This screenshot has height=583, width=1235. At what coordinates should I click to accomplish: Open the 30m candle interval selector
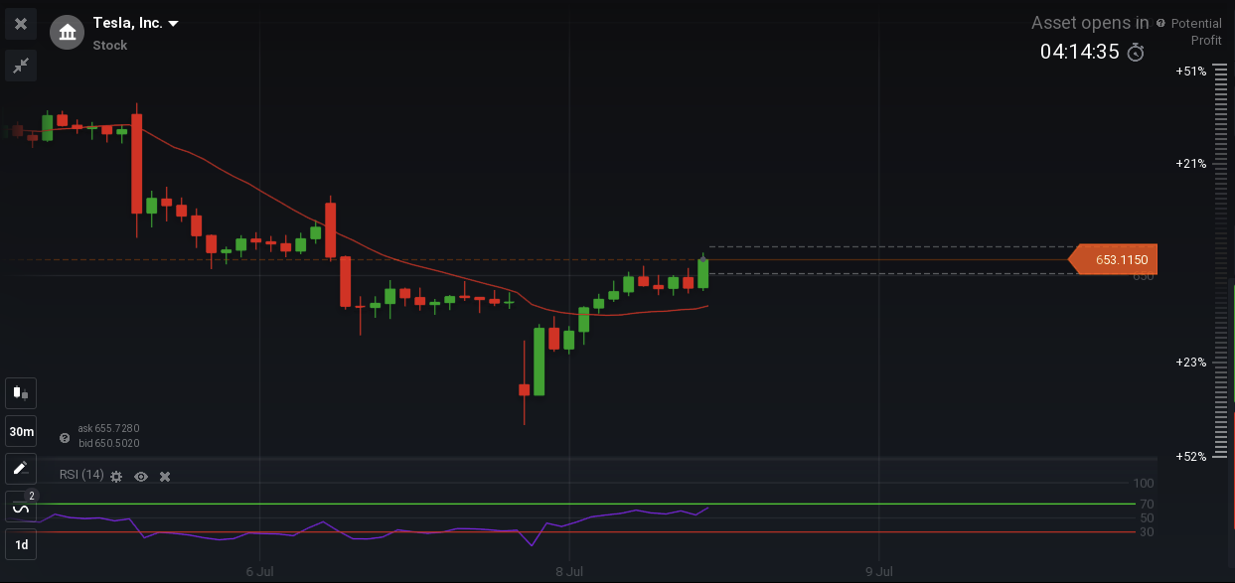tap(21, 432)
